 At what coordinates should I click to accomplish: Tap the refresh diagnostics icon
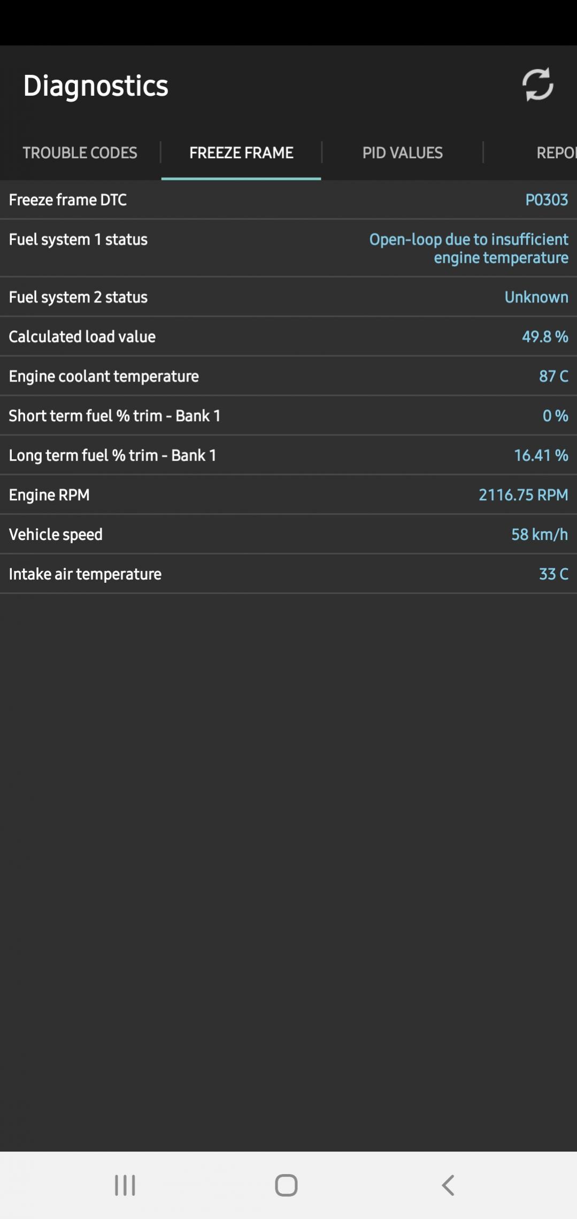[537, 85]
